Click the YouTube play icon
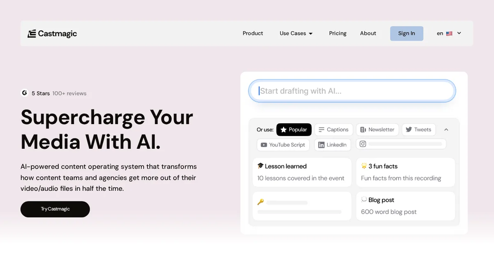Image resolution: width=494 pixels, height=259 pixels. [264, 145]
